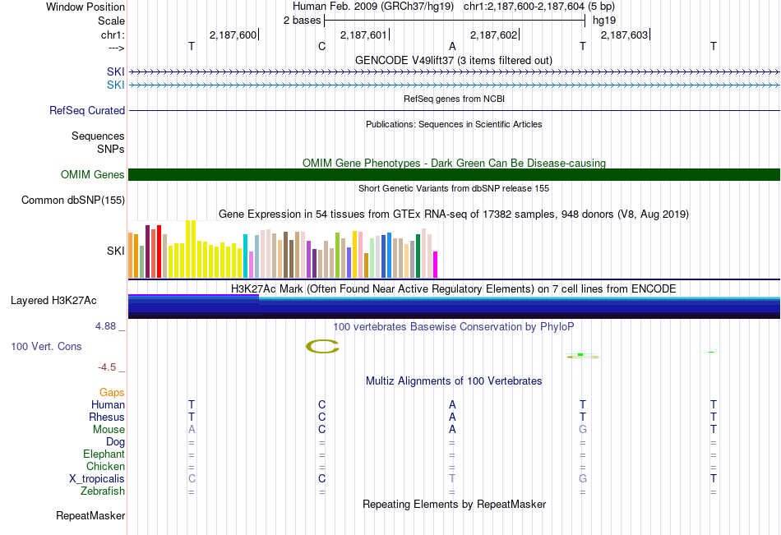Click the GENCODE V49lift37 track title

coord(453,60)
